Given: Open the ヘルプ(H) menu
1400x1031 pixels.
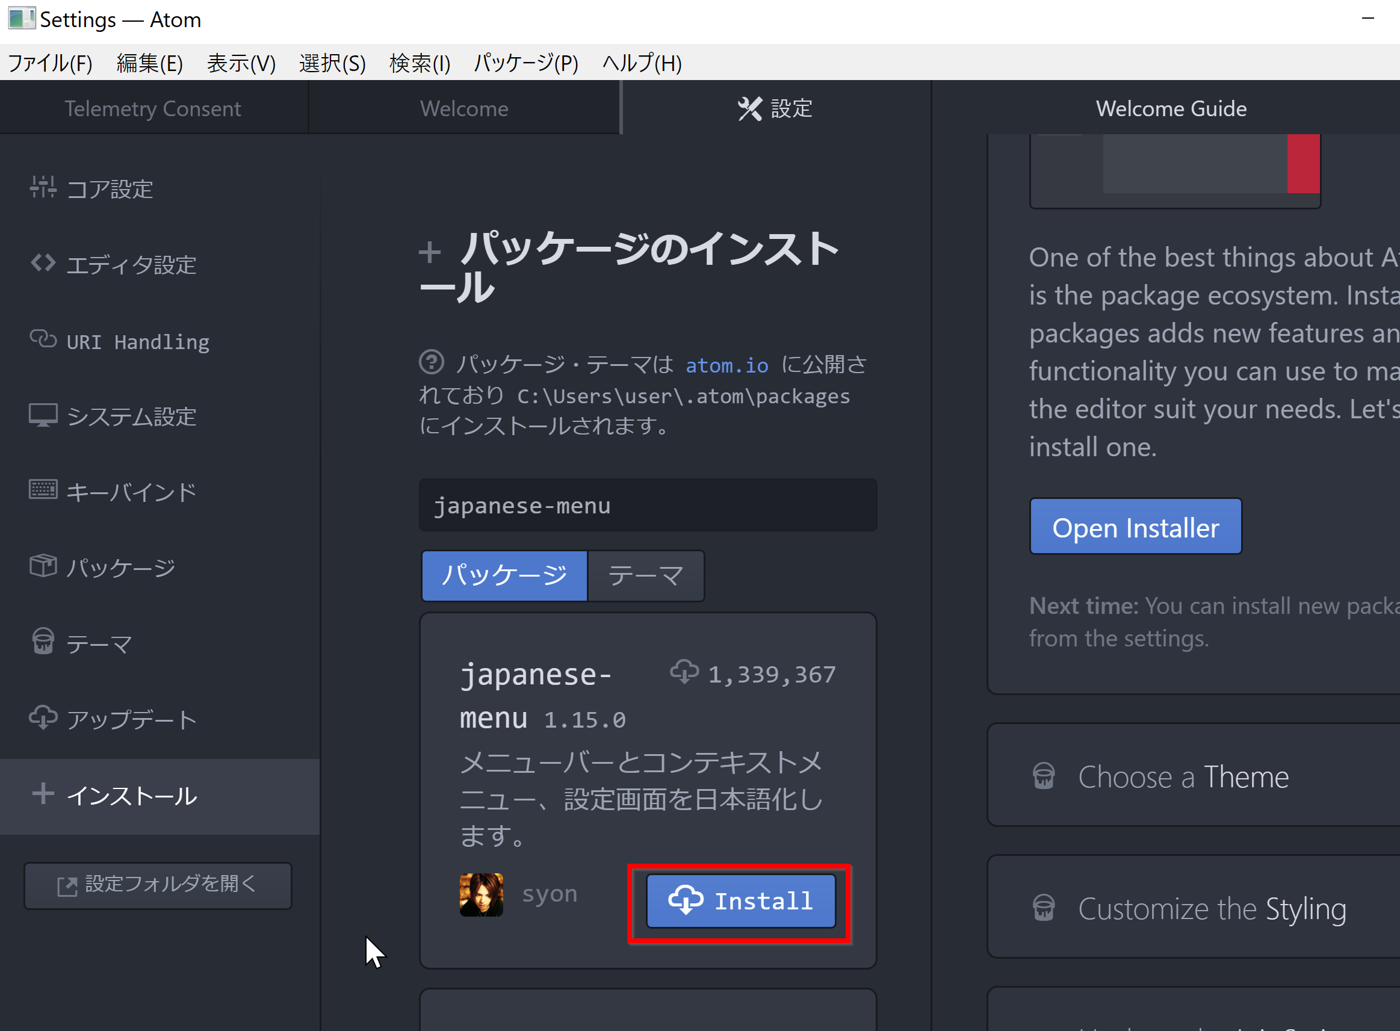Looking at the screenshot, I should 642,63.
